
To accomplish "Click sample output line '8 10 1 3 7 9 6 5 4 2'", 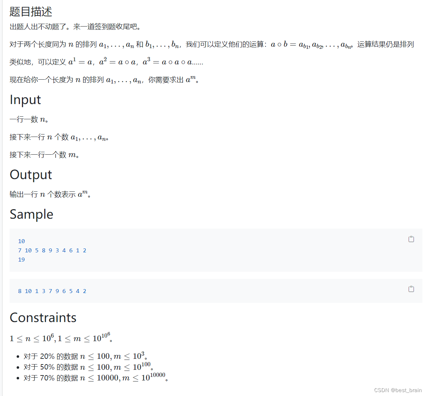I will click(52, 291).
